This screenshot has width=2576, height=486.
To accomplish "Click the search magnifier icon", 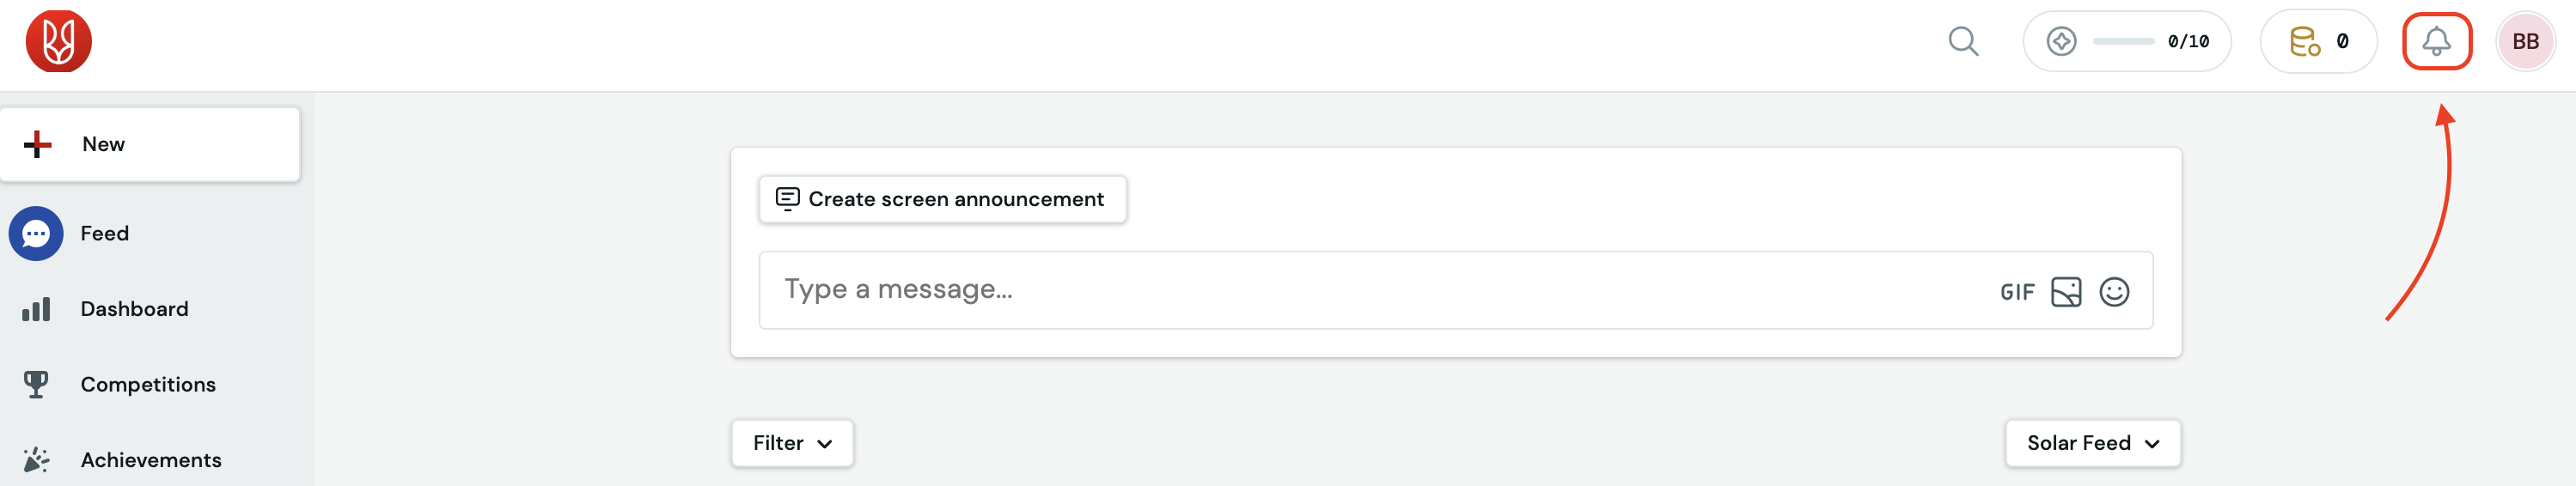I will [1963, 41].
